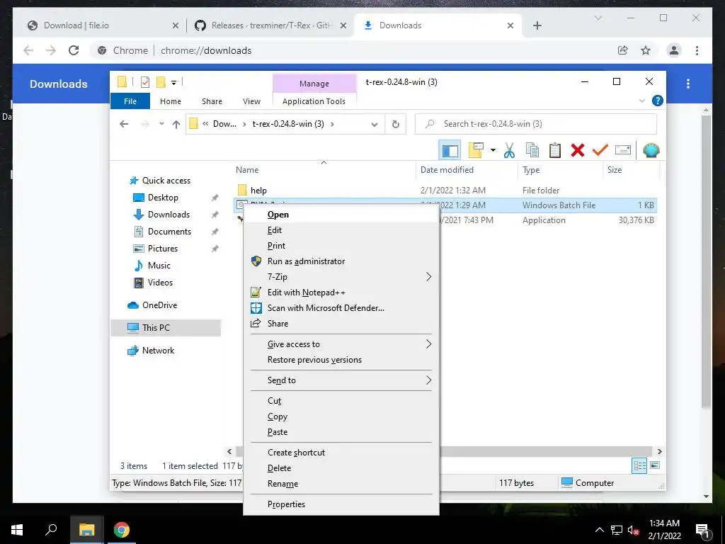The width and height of the screenshot is (725, 544).
Task: Open the Application Tools ribbon tab
Action: [x=314, y=101]
